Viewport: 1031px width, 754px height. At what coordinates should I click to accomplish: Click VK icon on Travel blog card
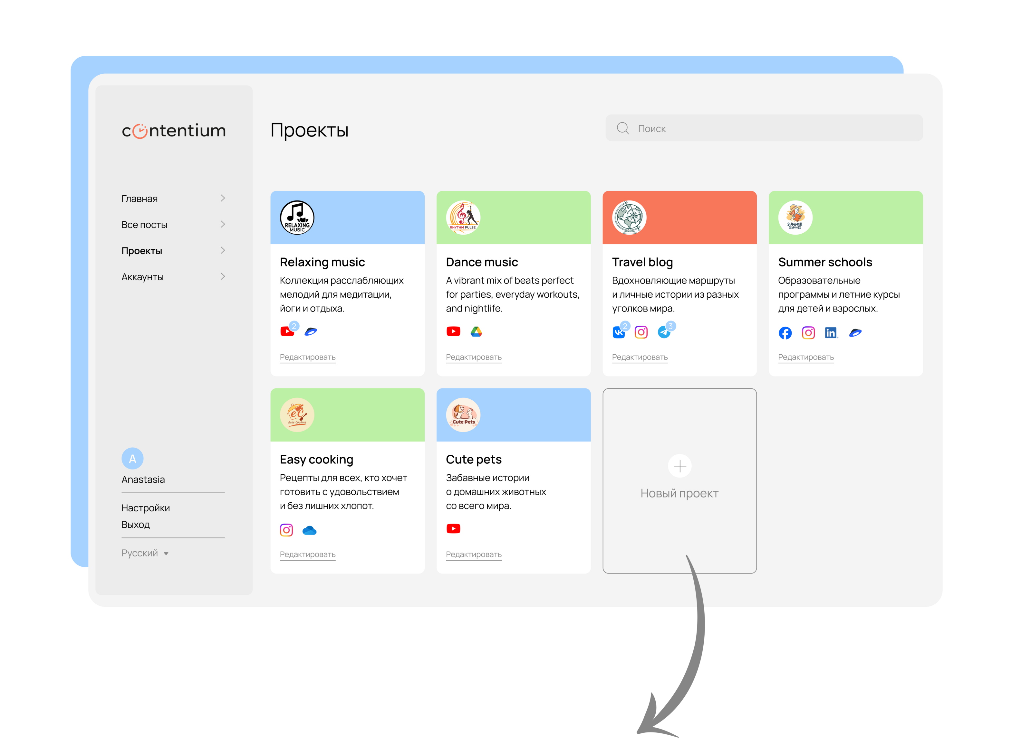[618, 333]
